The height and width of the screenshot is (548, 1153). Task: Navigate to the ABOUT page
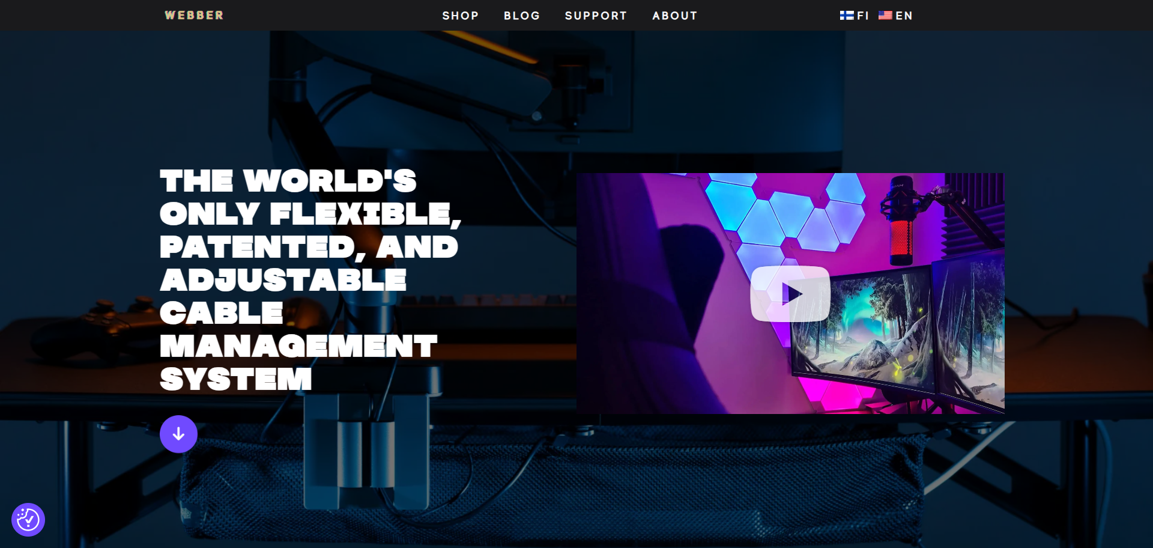point(674,16)
